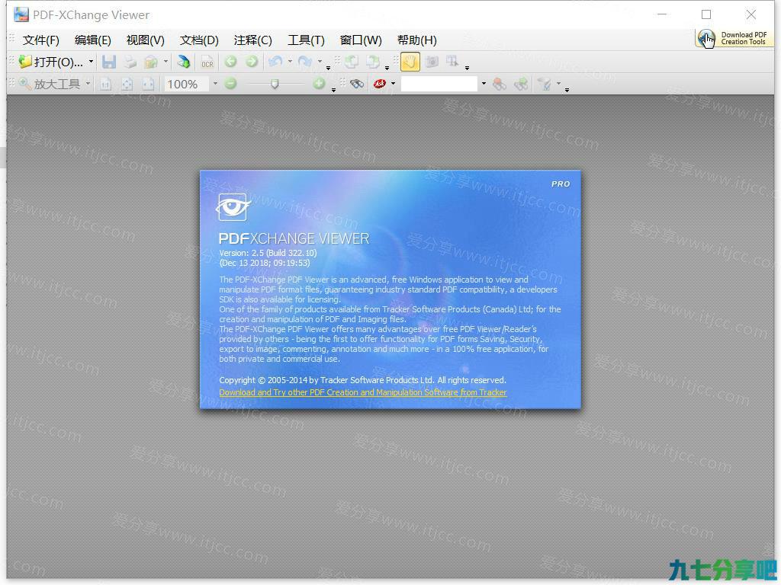Click the 打开(O)... button label
The height and width of the screenshot is (585, 781).
(58, 62)
